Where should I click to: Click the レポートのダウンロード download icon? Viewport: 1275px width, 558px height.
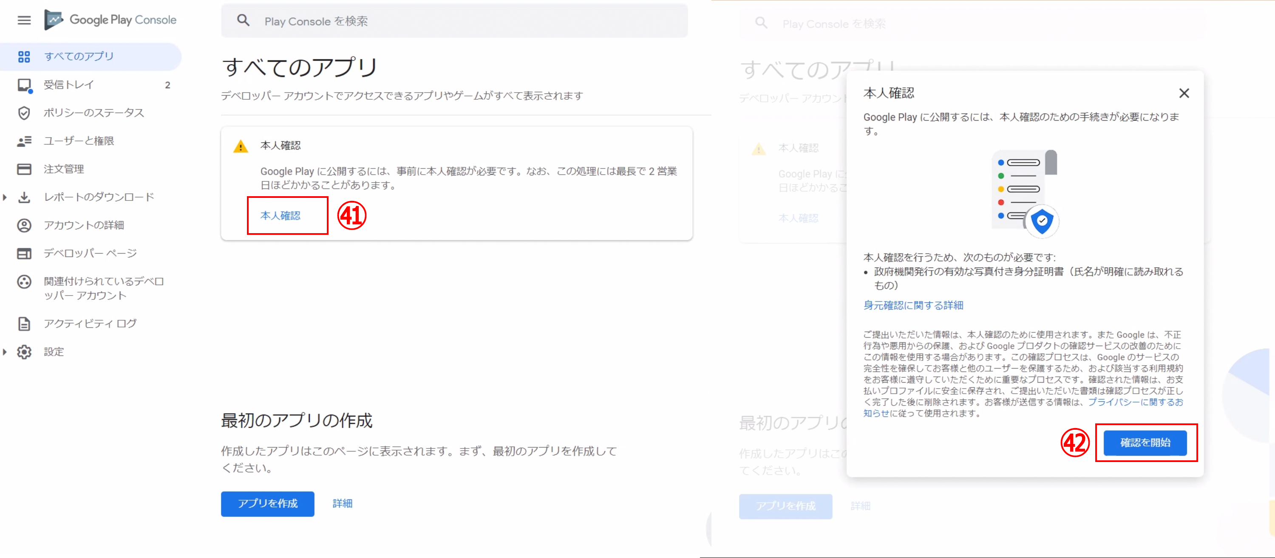coord(24,197)
